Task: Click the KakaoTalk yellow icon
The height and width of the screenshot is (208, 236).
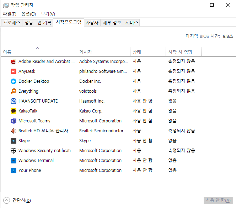Action: click(13, 111)
